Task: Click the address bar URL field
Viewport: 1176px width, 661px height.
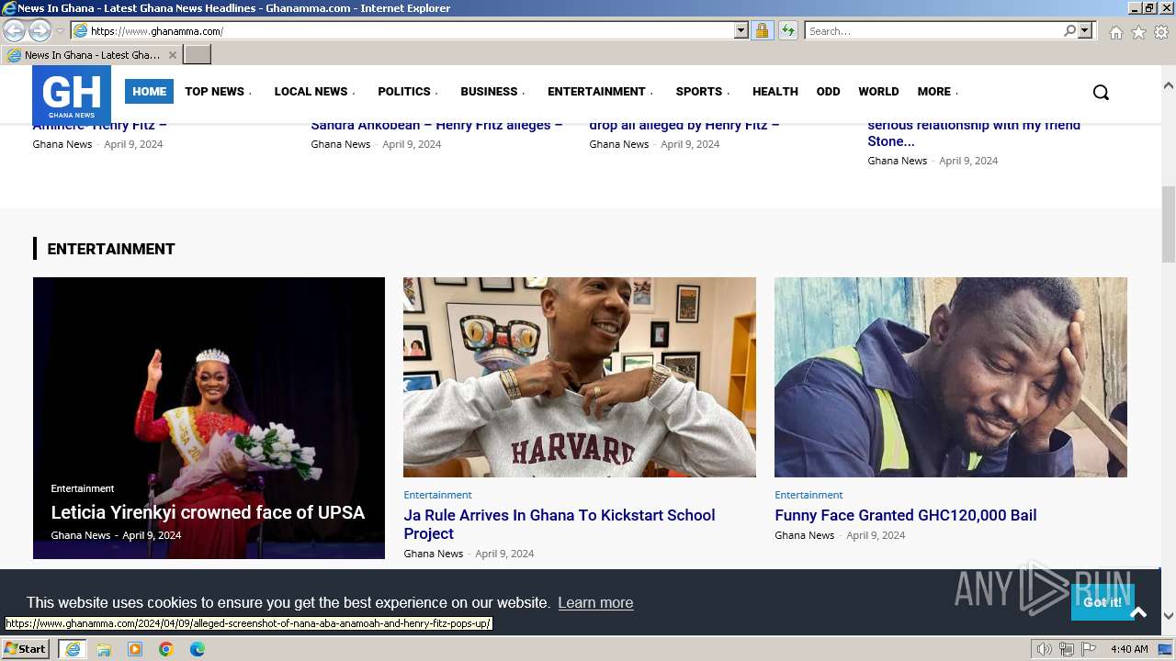Action: 409,30
